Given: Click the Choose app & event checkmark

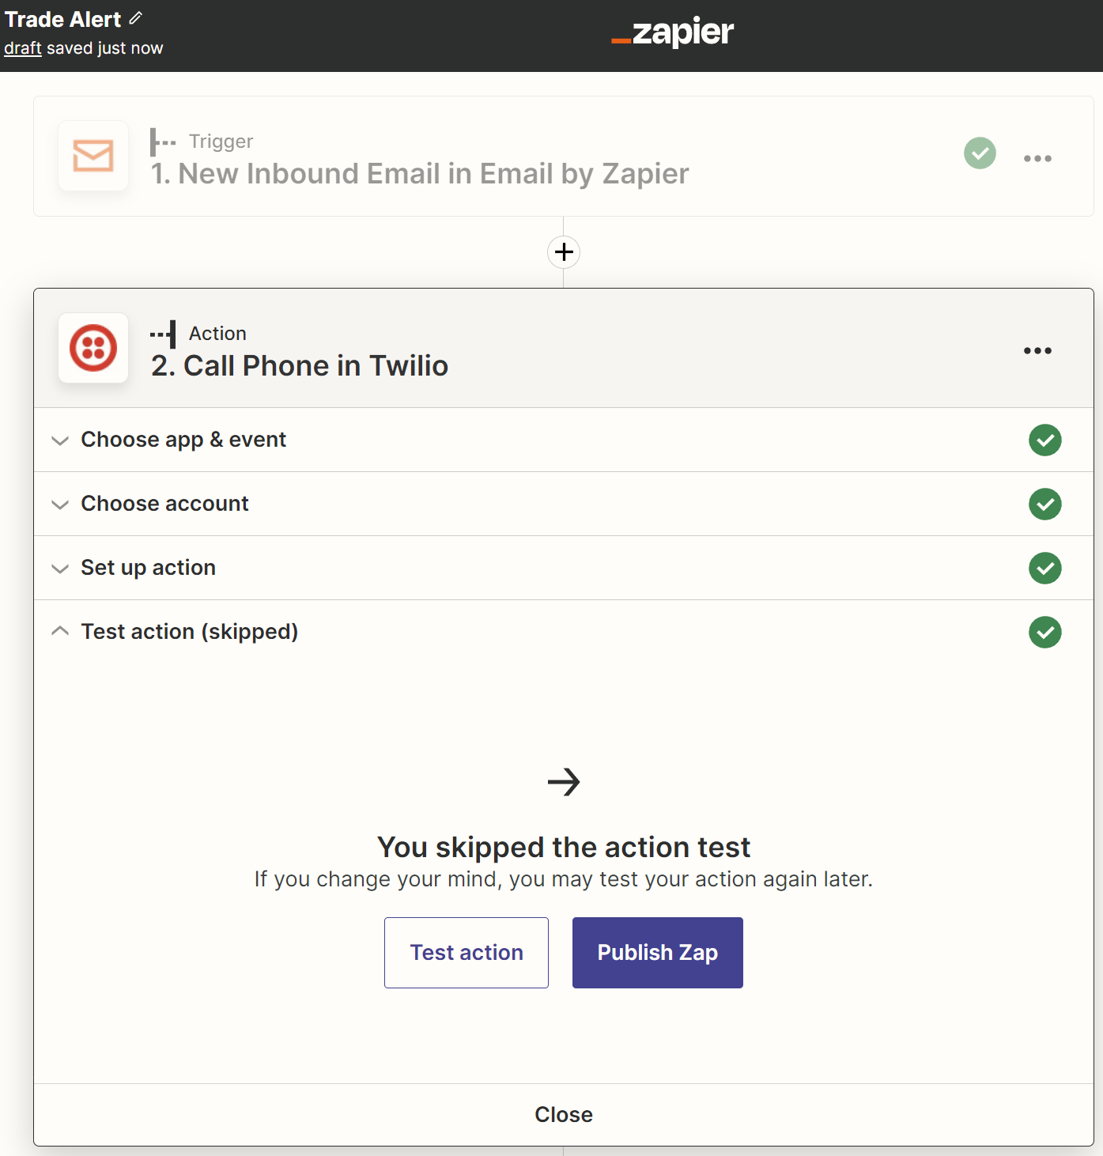Looking at the screenshot, I should 1045,440.
